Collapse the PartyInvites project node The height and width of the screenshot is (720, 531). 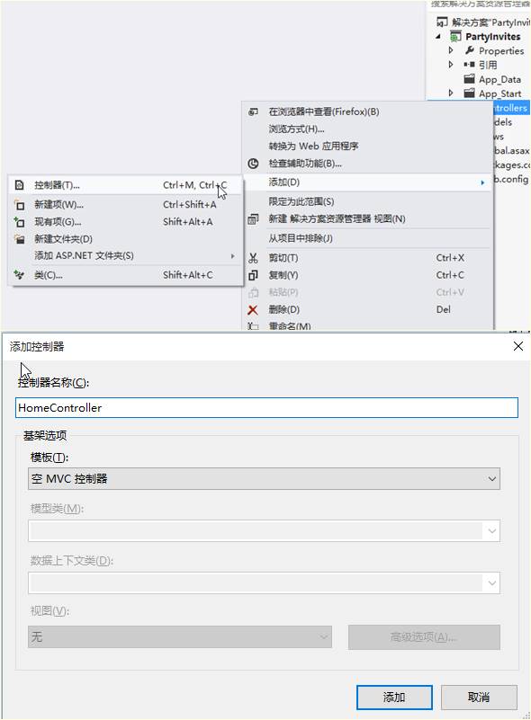pyautogui.click(x=438, y=36)
